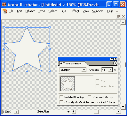
Task: Enable Isolate Blending
Action: pos(61,97)
